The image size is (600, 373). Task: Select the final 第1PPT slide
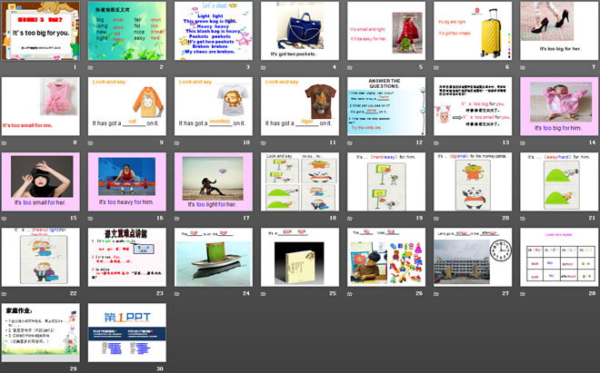pos(125,331)
